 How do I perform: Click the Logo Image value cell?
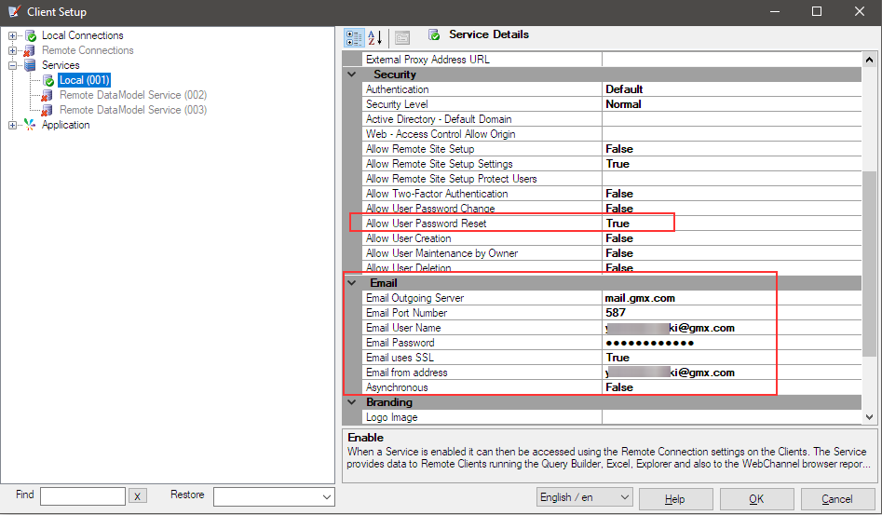pos(731,417)
